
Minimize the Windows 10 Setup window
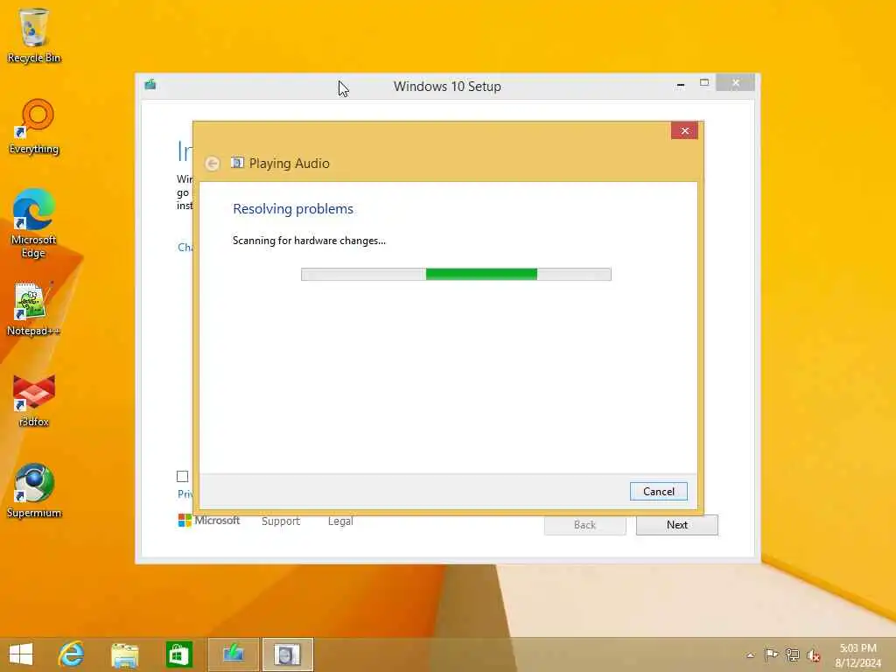(x=680, y=85)
